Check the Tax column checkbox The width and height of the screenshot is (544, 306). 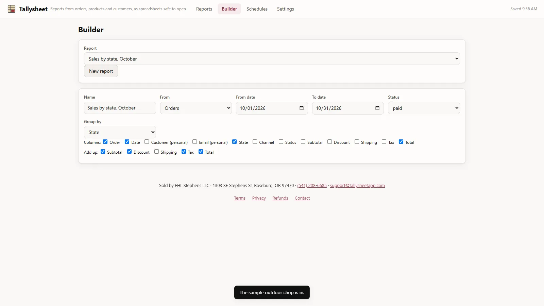384,142
